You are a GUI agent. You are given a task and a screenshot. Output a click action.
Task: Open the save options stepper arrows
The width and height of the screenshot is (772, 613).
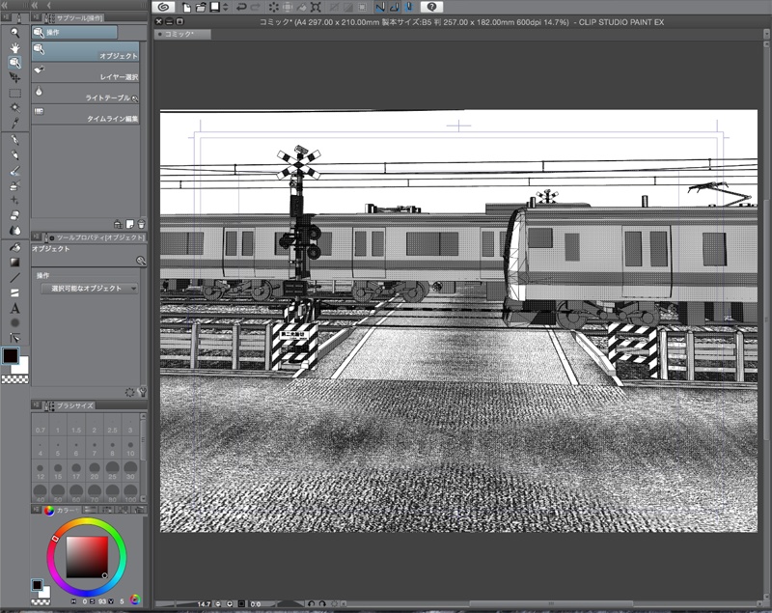(226, 7)
